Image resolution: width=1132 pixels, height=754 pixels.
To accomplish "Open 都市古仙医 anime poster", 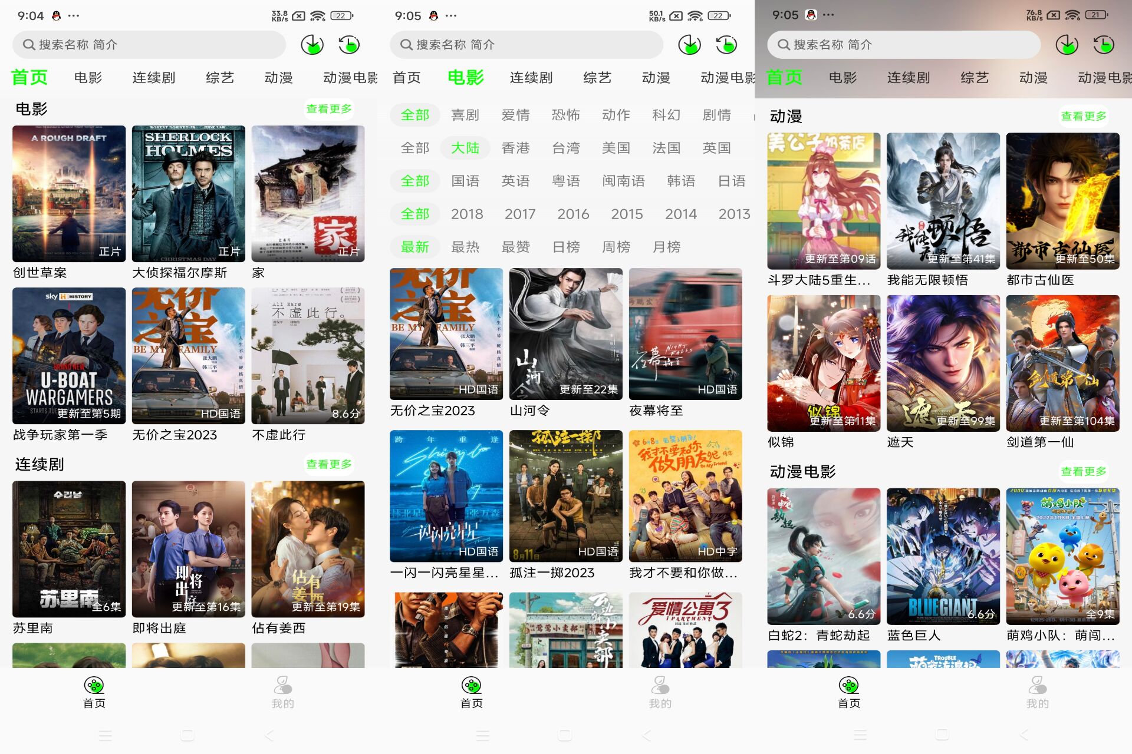I will coord(1062,201).
